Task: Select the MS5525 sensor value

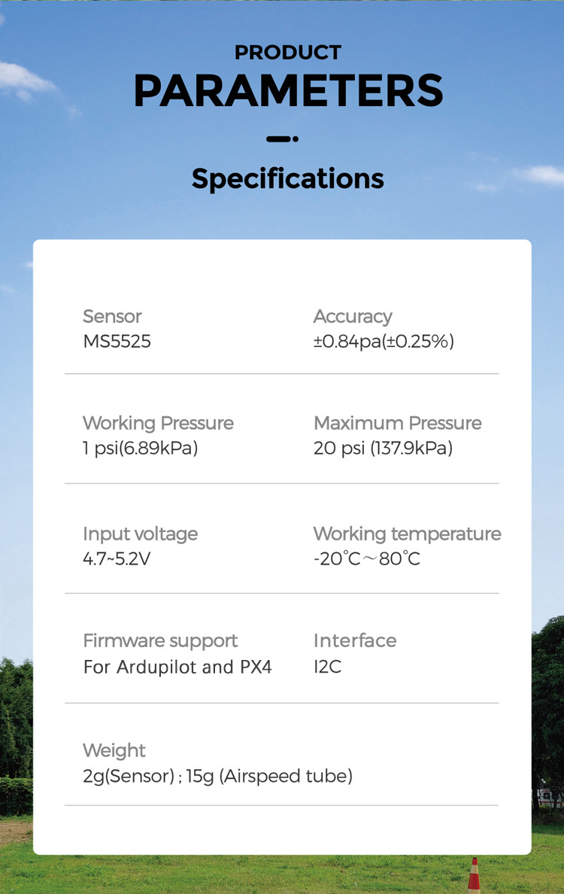Action: tap(117, 342)
